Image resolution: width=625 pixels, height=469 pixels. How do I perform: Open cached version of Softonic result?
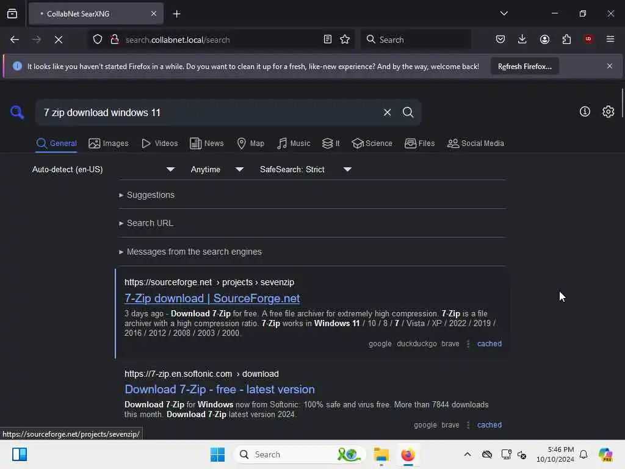pos(489,425)
